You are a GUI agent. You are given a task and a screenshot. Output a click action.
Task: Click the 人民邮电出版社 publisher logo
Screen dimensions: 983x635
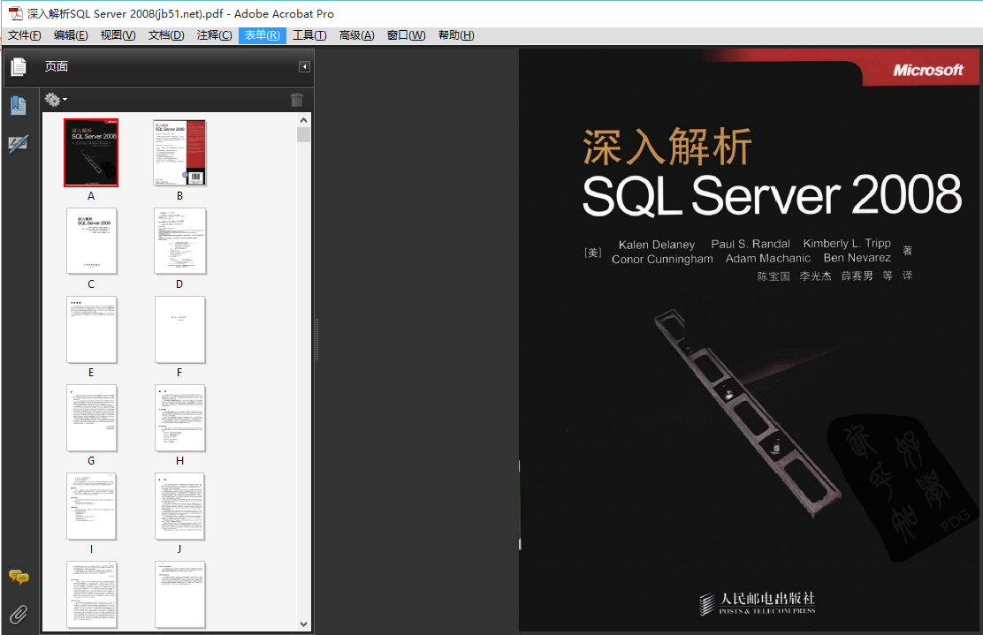[758, 603]
